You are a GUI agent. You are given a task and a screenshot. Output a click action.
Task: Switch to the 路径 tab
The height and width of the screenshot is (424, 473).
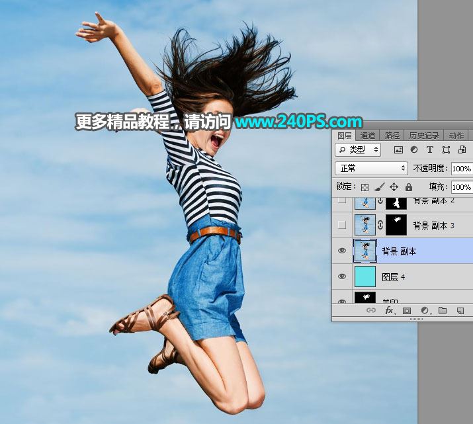click(x=392, y=136)
